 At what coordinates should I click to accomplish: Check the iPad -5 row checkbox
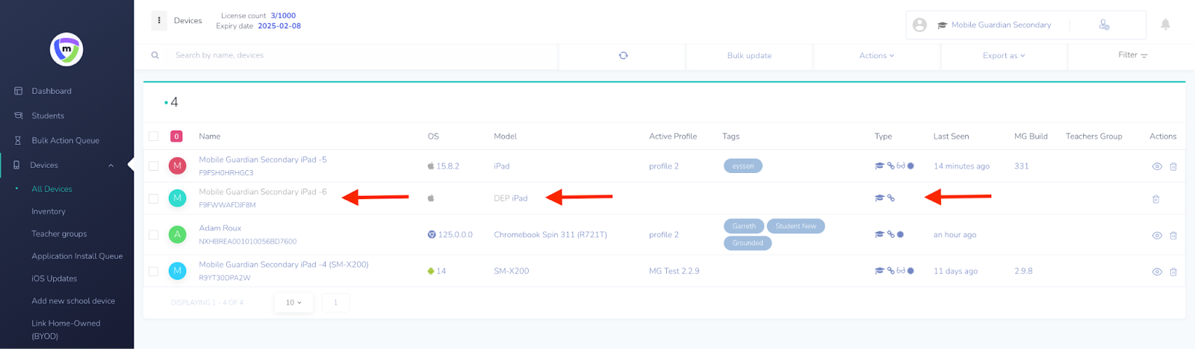tap(154, 166)
